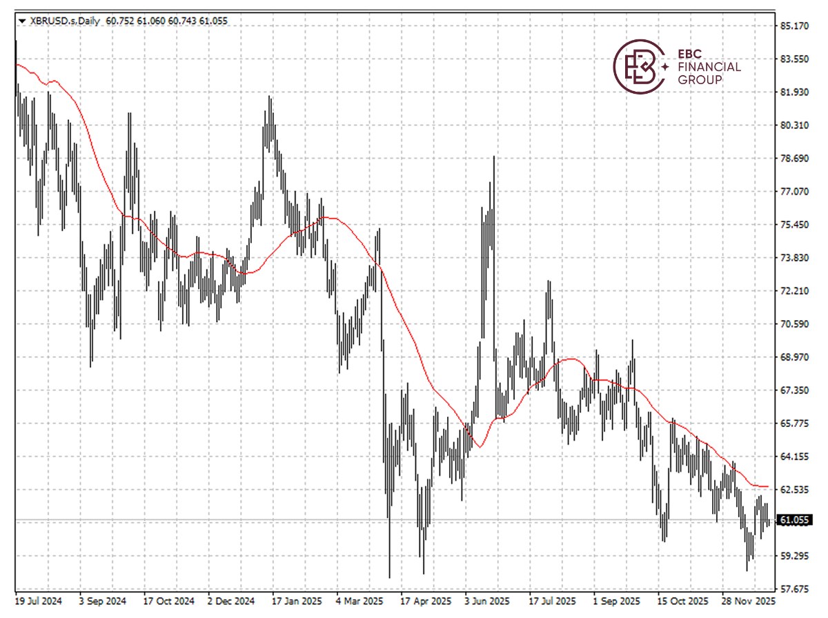Click the 17 Jul 2025 date label

point(552,601)
